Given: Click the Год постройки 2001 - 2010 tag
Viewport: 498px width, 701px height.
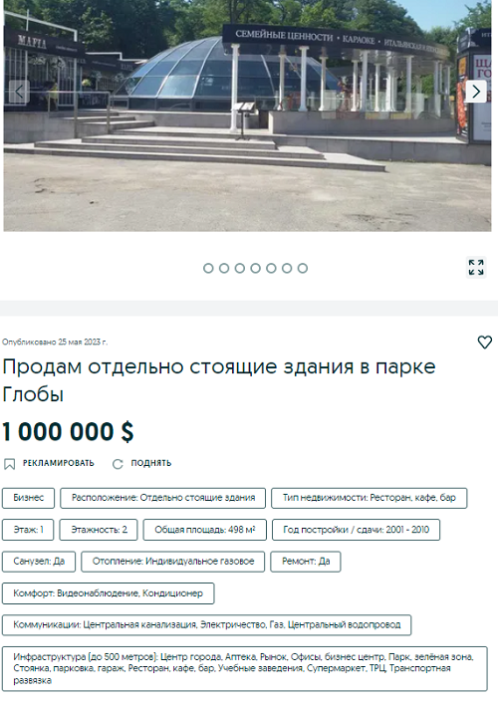Looking at the screenshot, I should coord(356,530).
